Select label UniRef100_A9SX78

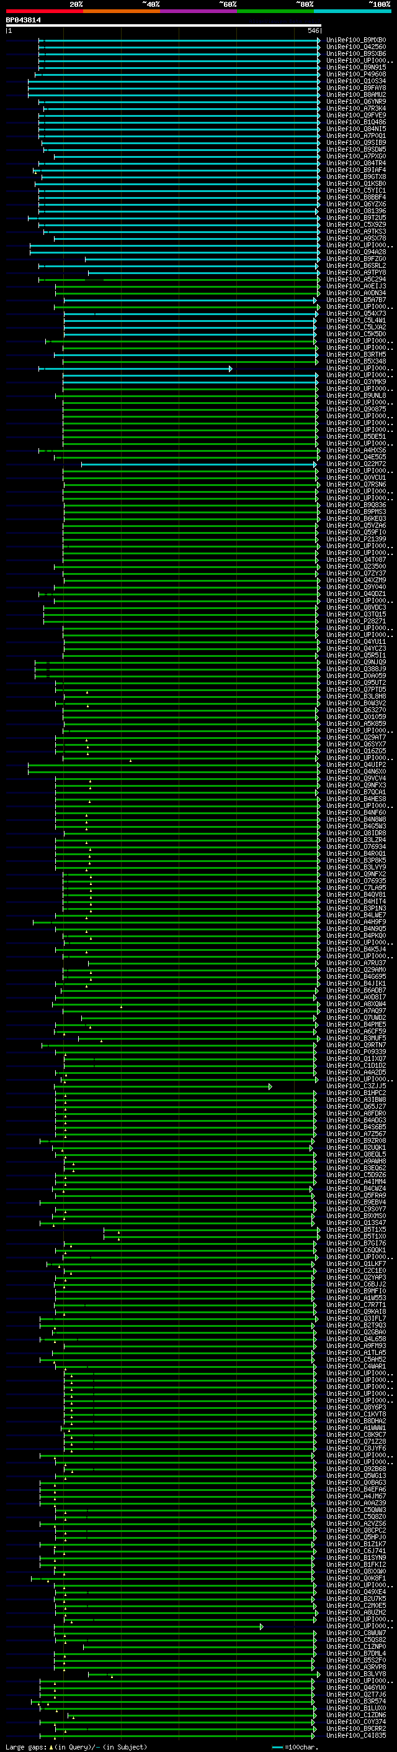(x=356, y=238)
